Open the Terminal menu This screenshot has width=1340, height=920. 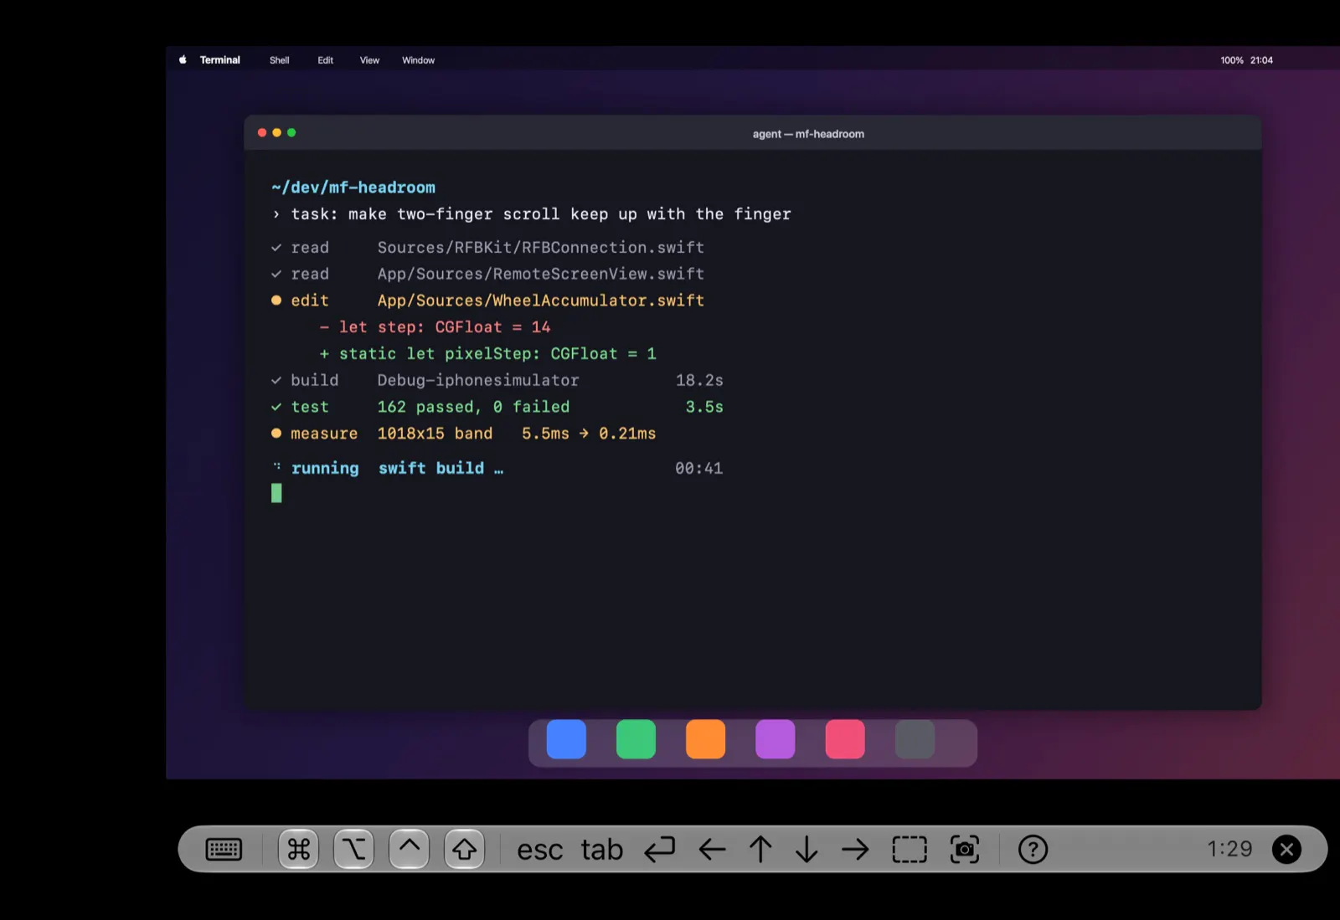click(219, 60)
